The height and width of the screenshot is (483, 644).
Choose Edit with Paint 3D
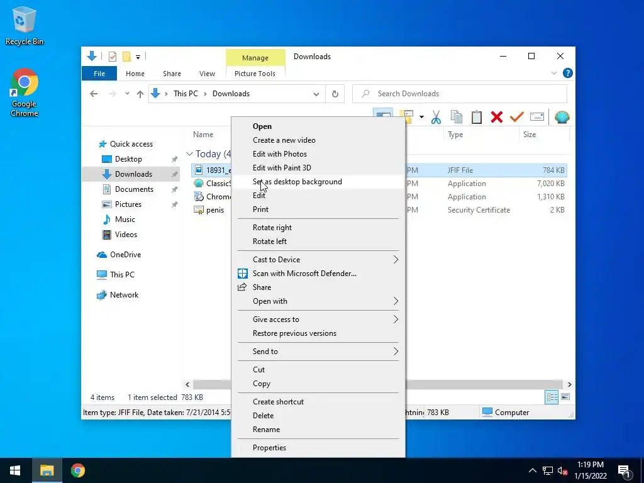click(318, 167)
